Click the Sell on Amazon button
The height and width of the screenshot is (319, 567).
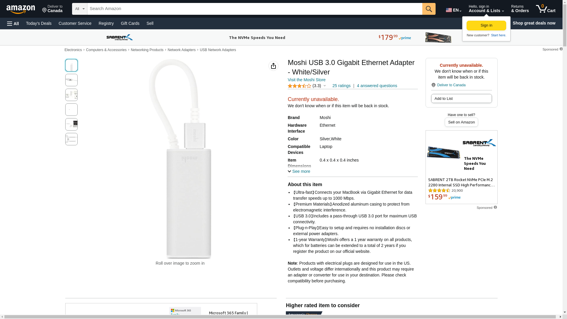[x=461, y=122]
